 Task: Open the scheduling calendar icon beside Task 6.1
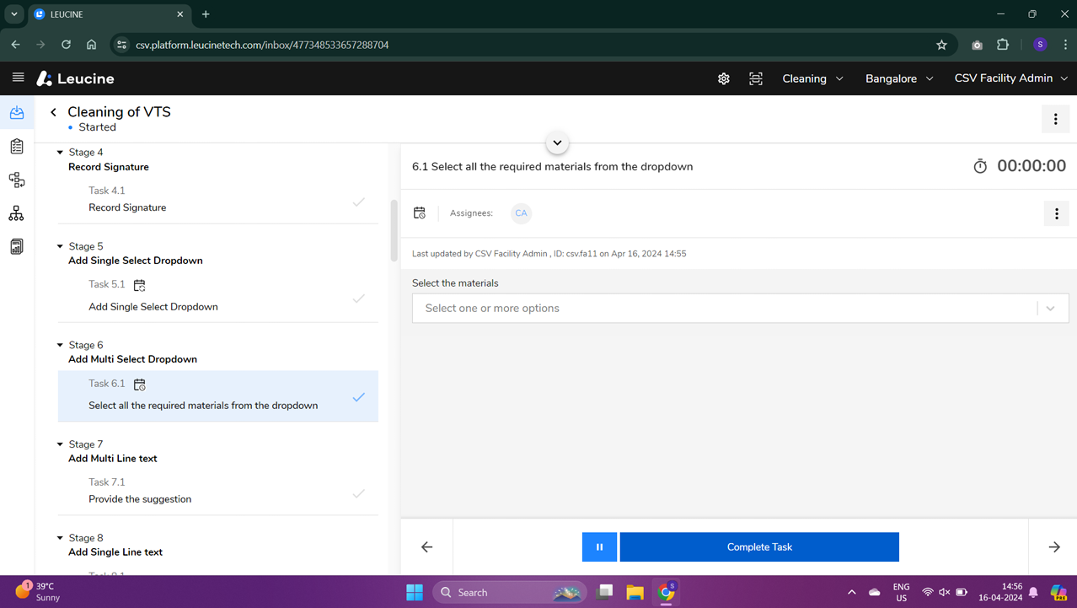point(139,384)
